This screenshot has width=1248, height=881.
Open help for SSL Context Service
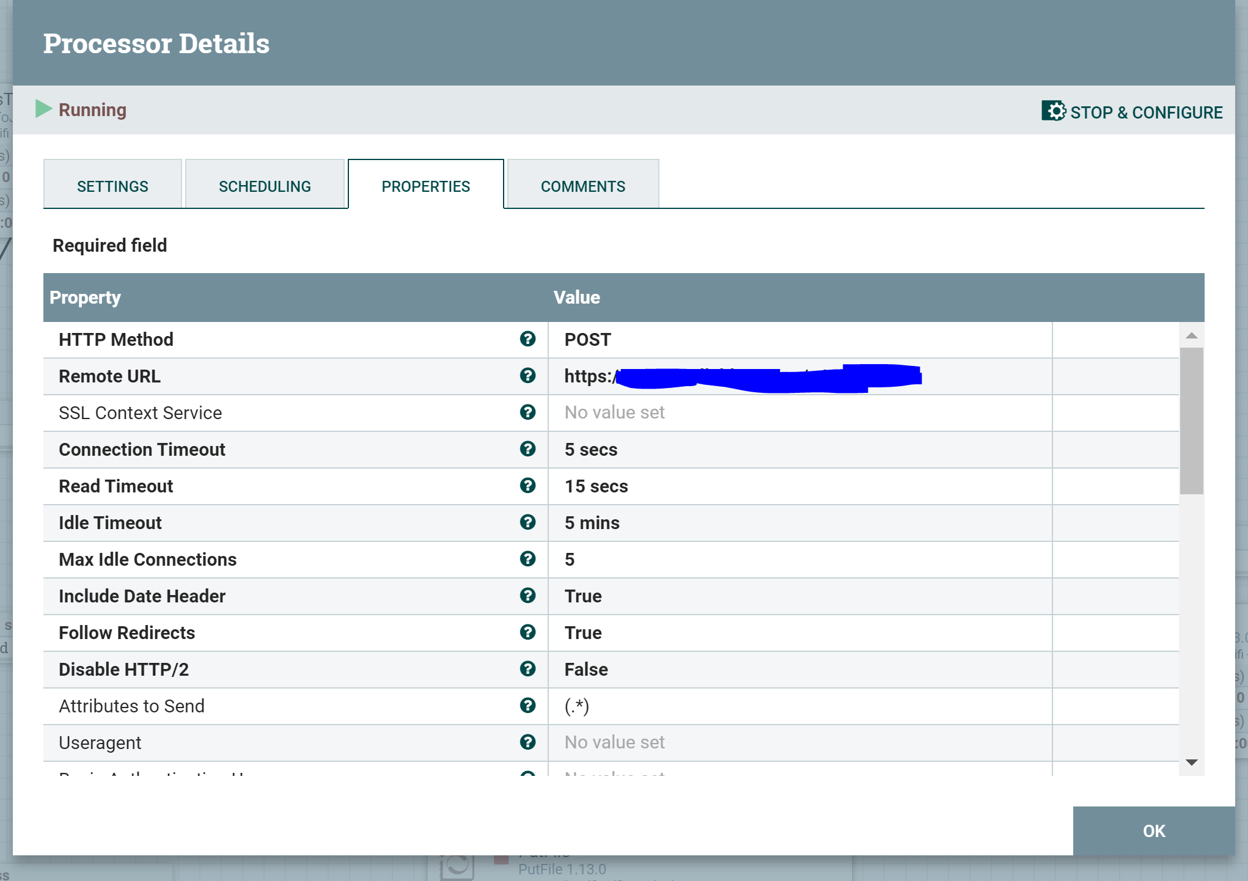coord(528,412)
